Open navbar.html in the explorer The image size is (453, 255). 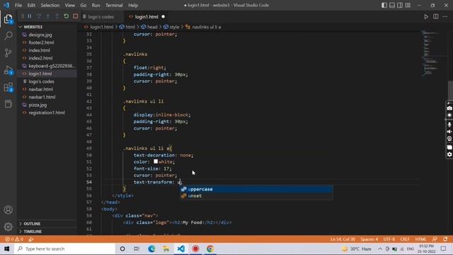41,89
